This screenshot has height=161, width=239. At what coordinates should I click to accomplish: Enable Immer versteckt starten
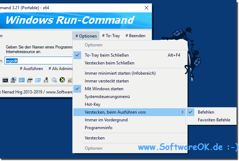pyautogui.click(x=130, y=81)
